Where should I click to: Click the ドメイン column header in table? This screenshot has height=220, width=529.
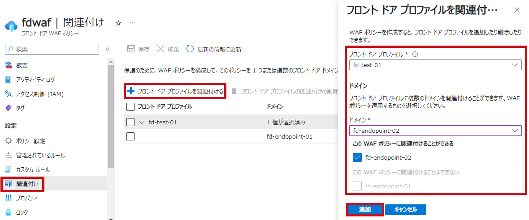point(275,106)
